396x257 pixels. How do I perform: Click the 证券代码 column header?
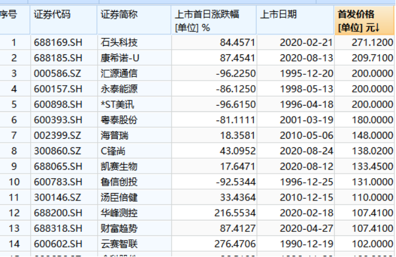(63, 20)
